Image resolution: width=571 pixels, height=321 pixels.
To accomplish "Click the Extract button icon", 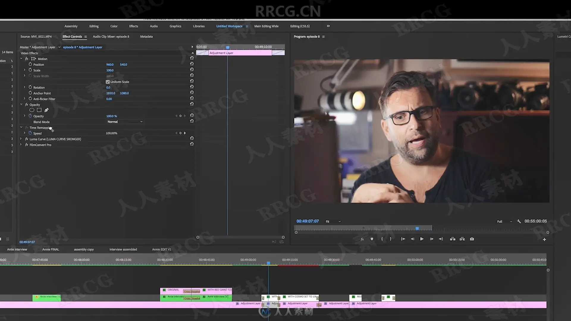I will pos(462,239).
